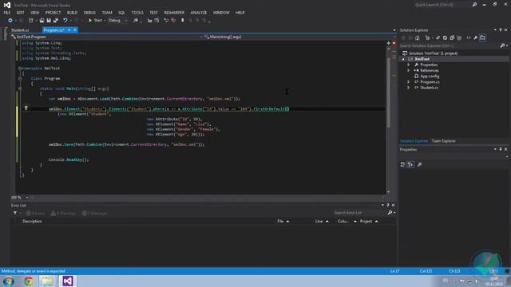Open the ANALYZE menu

coord(199,13)
